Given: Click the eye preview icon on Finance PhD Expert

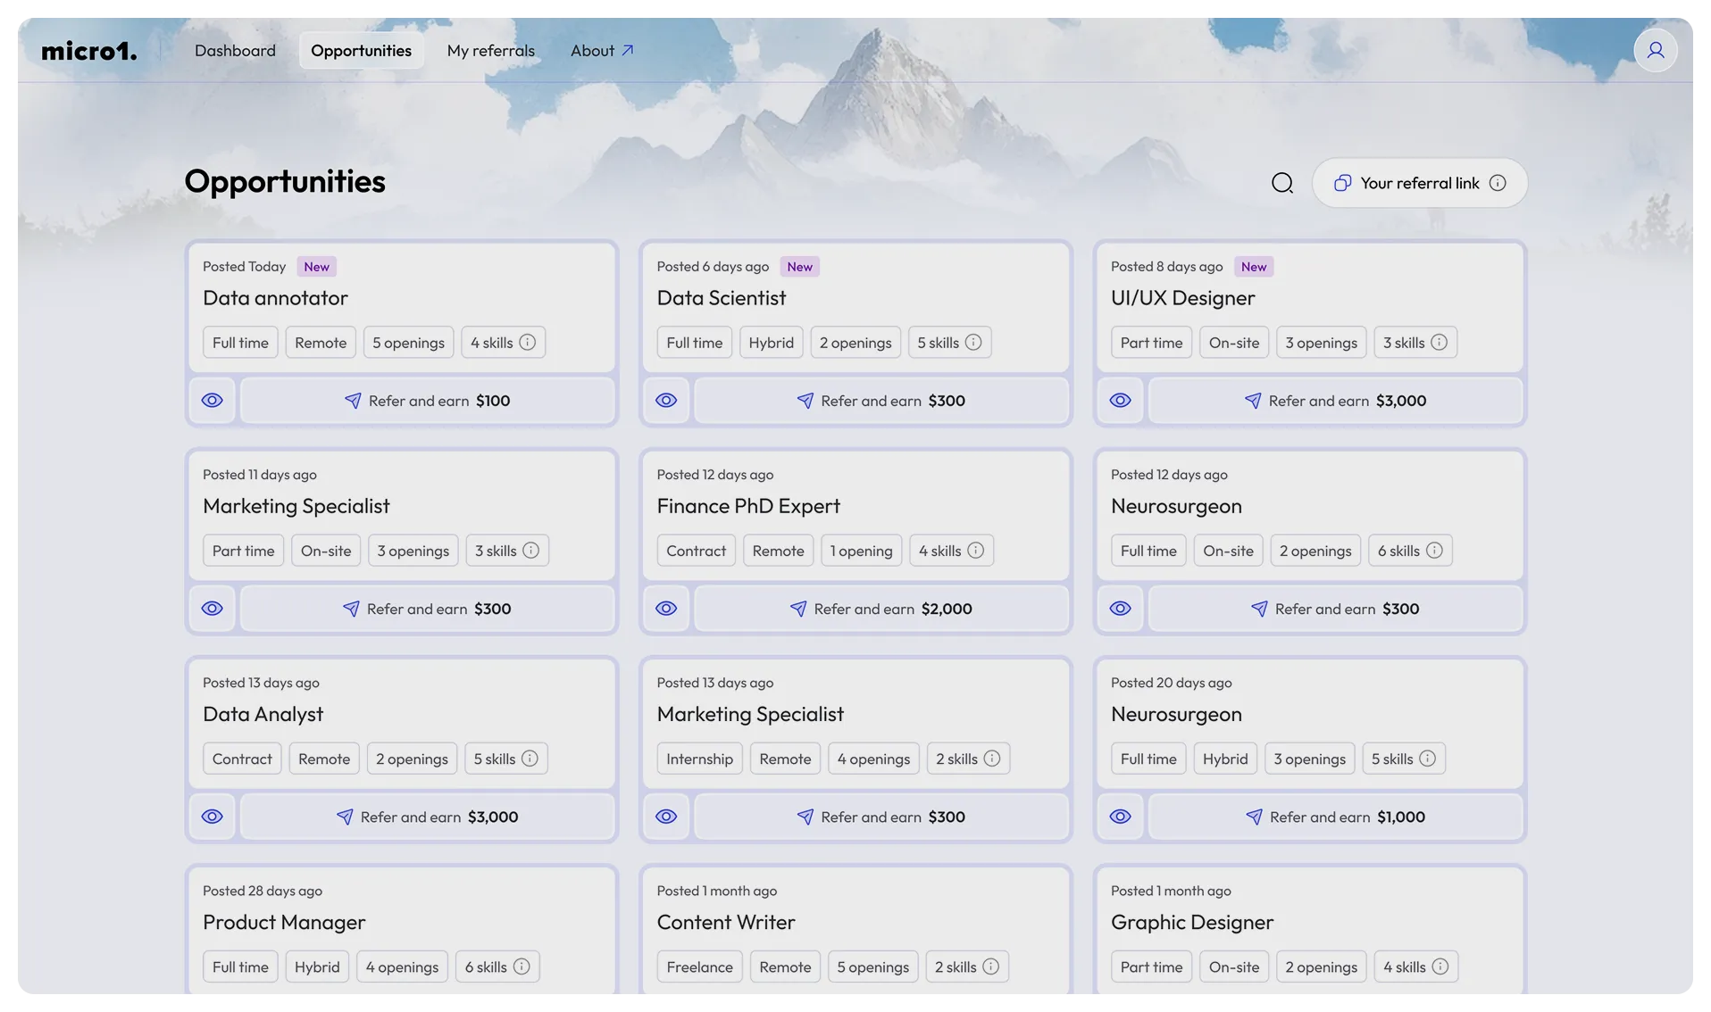Looking at the screenshot, I should click(x=666, y=609).
